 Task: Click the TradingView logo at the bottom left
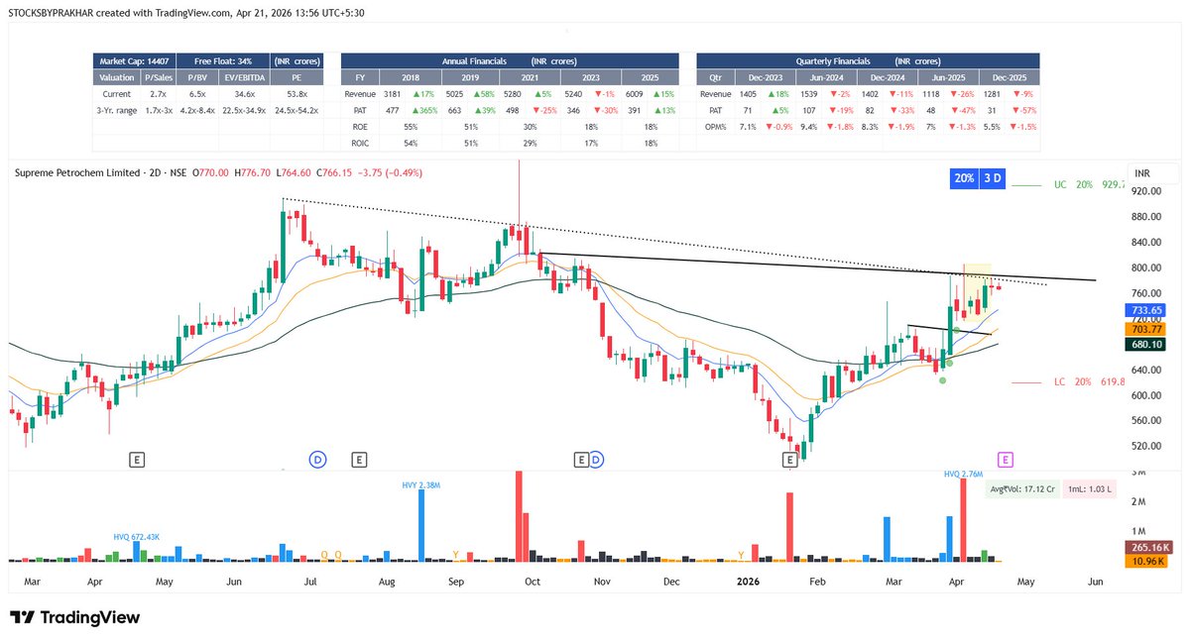[75, 617]
